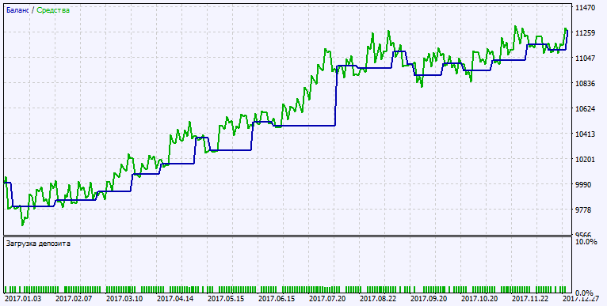
Task: Click the 2017.04.14 date label
Action: 175,299
